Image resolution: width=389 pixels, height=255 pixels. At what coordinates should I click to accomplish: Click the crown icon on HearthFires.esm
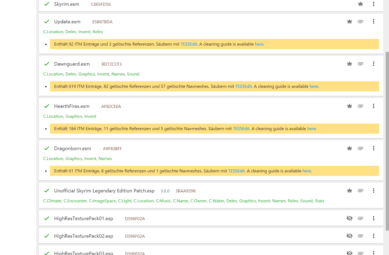(x=350, y=106)
